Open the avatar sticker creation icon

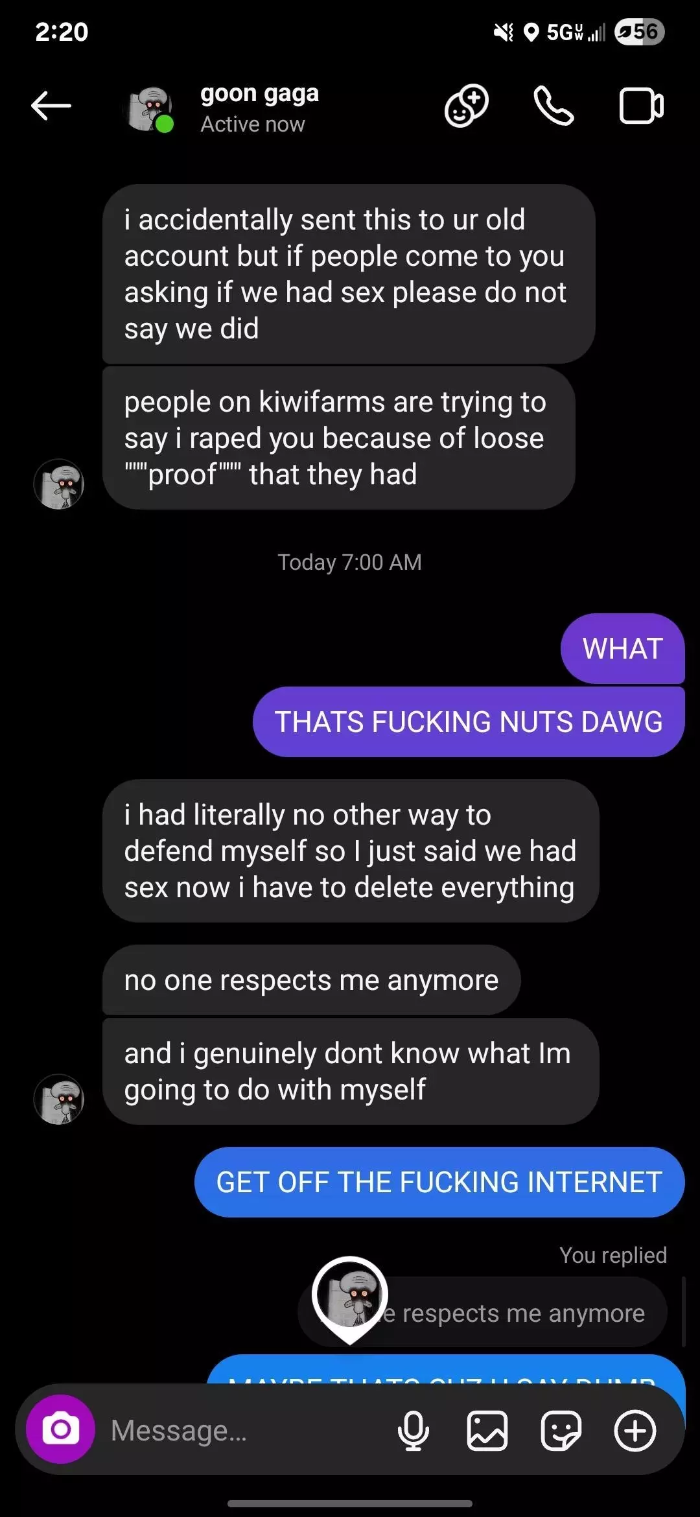coord(466,106)
